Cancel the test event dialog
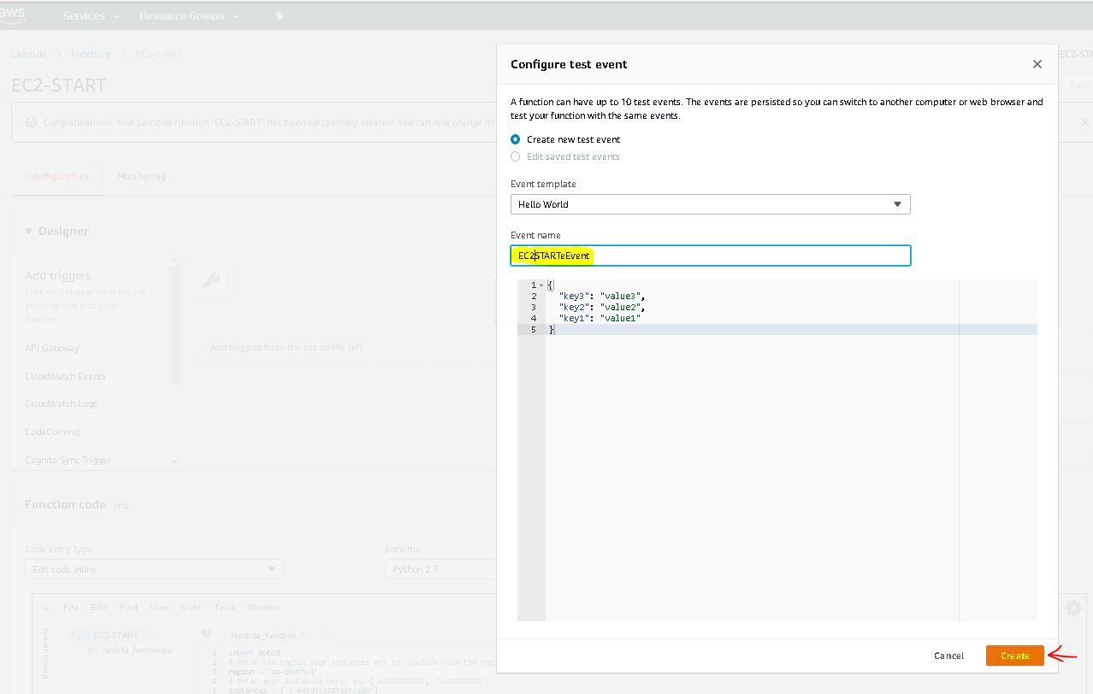Image resolution: width=1093 pixels, height=694 pixels. (948, 656)
